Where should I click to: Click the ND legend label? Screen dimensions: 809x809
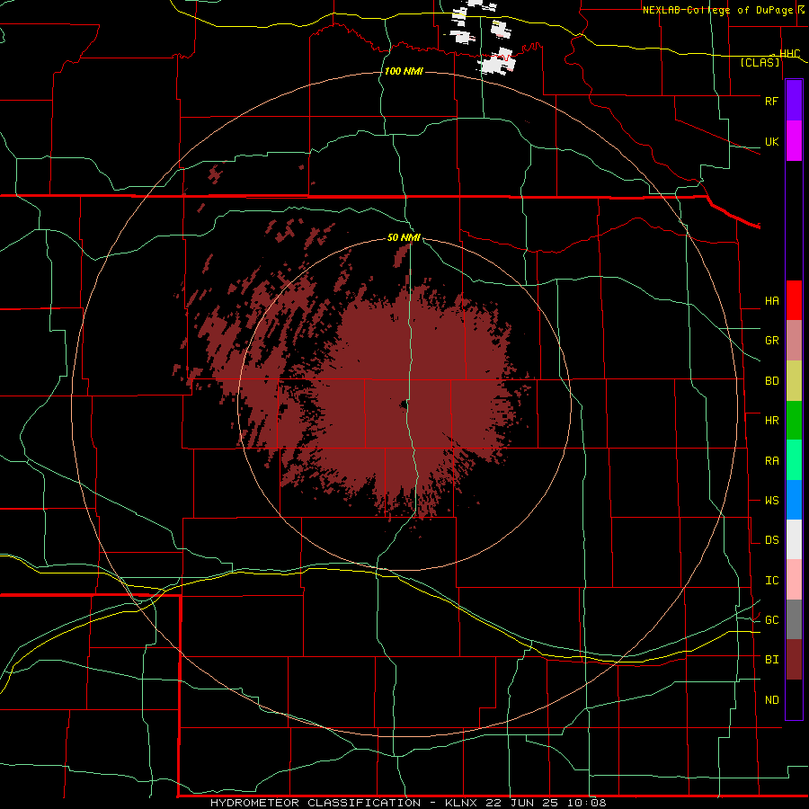click(771, 700)
